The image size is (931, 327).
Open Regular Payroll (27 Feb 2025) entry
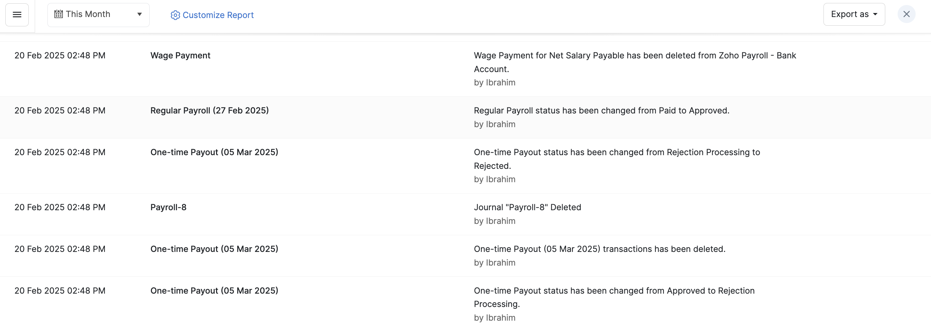(x=209, y=110)
